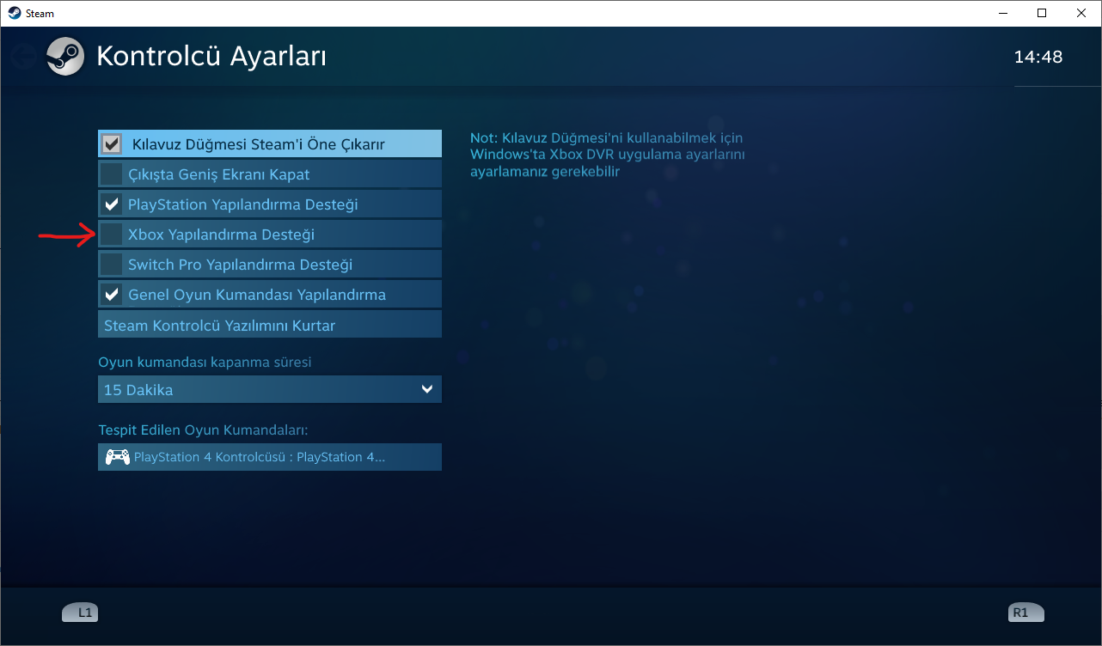Click Steam Kontrolcü Yazılımını Kurtar button
This screenshot has width=1102, height=646.
click(x=270, y=325)
